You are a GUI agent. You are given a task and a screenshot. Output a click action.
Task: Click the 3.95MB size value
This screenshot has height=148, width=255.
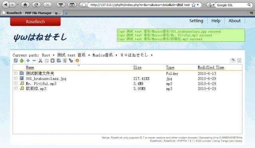coord(139,89)
